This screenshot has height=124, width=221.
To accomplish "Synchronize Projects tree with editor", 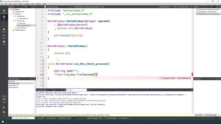I will pos(29,7).
